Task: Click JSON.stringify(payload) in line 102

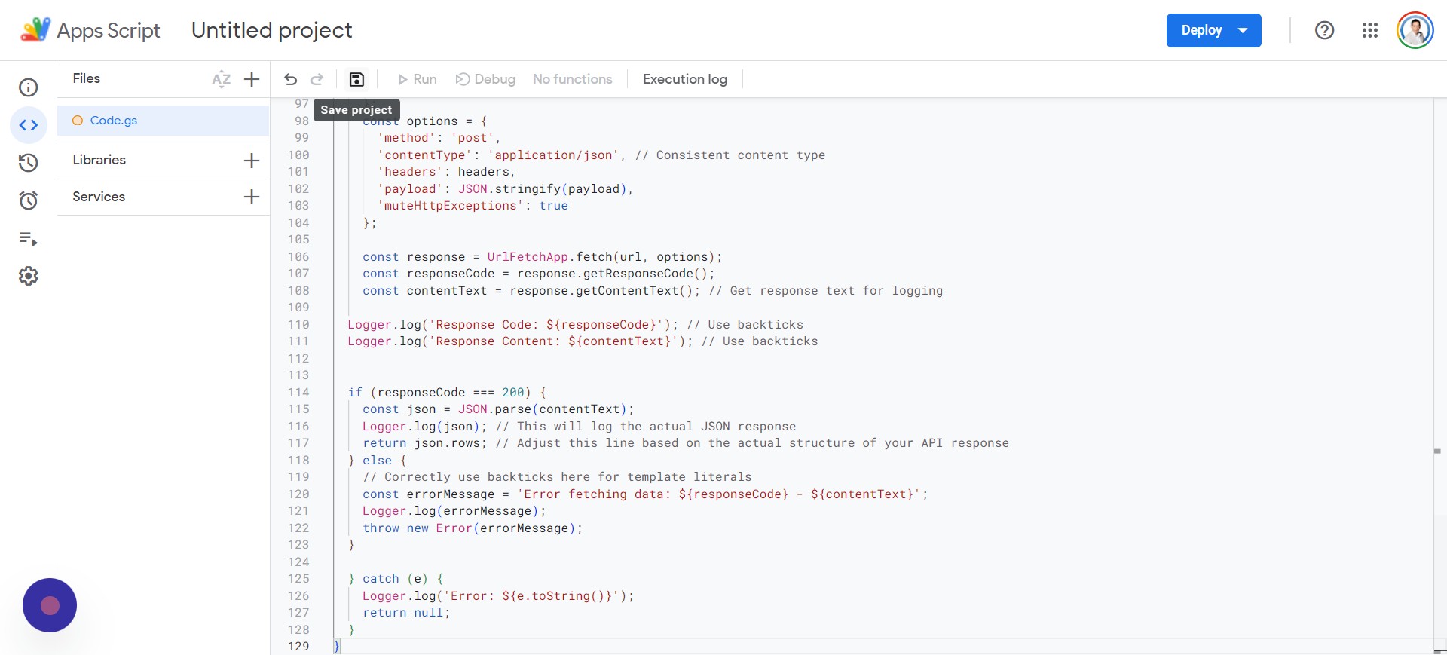Action: [543, 189]
